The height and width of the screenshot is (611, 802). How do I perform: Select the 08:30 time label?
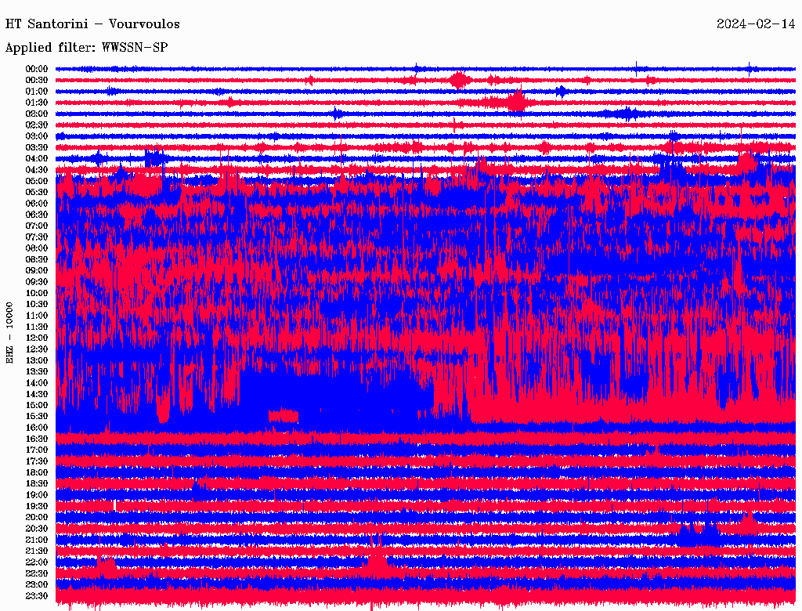click(37, 260)
